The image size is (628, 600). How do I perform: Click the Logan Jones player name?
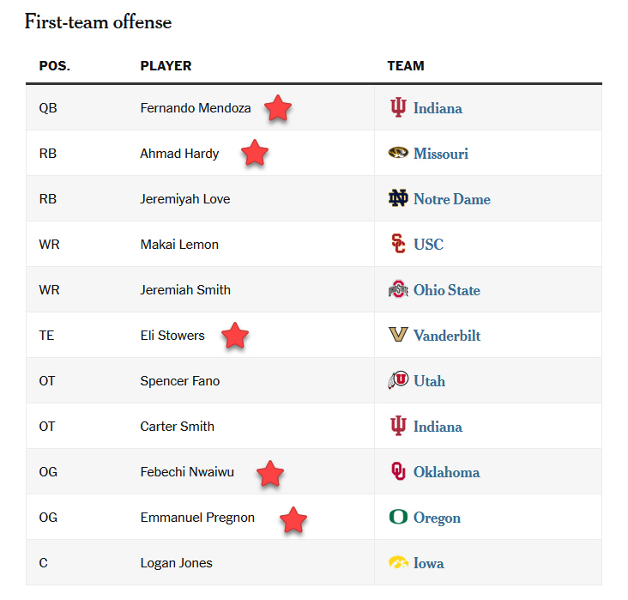pyautogui.click(x=177, y=563)
